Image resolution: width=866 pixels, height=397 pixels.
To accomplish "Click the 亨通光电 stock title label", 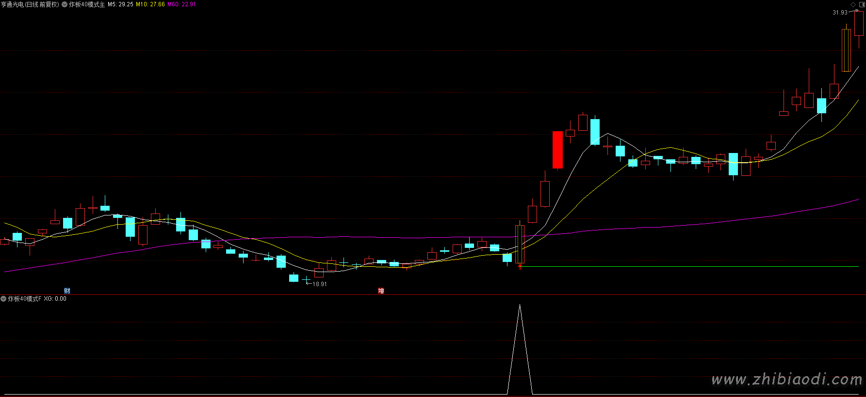I will [30, 4].
